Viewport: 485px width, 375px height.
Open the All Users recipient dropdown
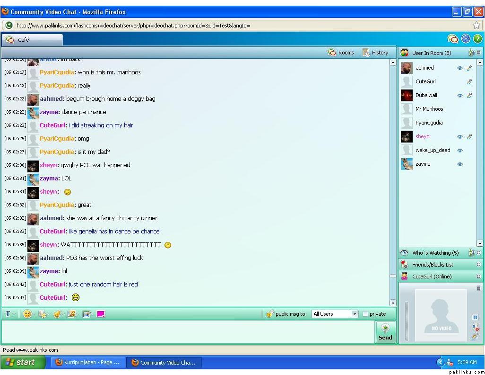click(x=355, y=314)
